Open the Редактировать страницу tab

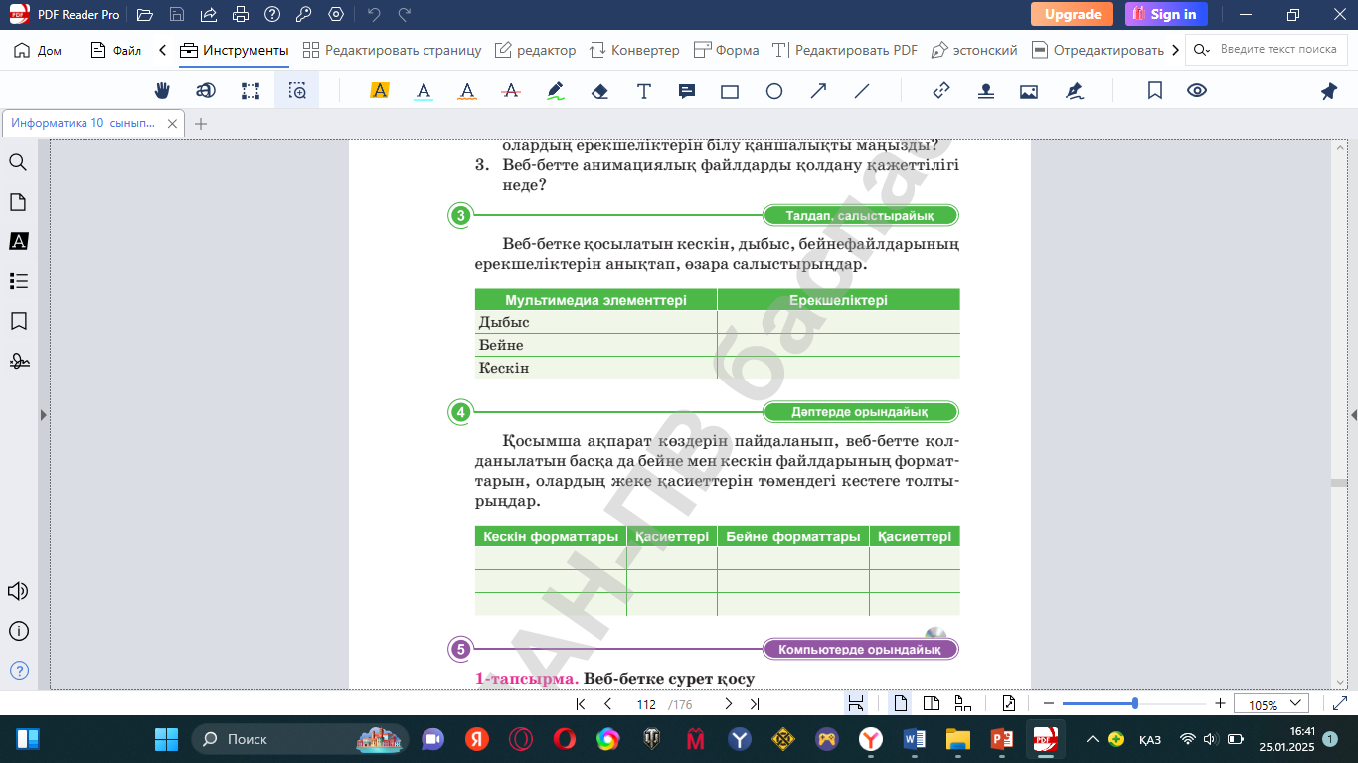click(x=393, y=50)
